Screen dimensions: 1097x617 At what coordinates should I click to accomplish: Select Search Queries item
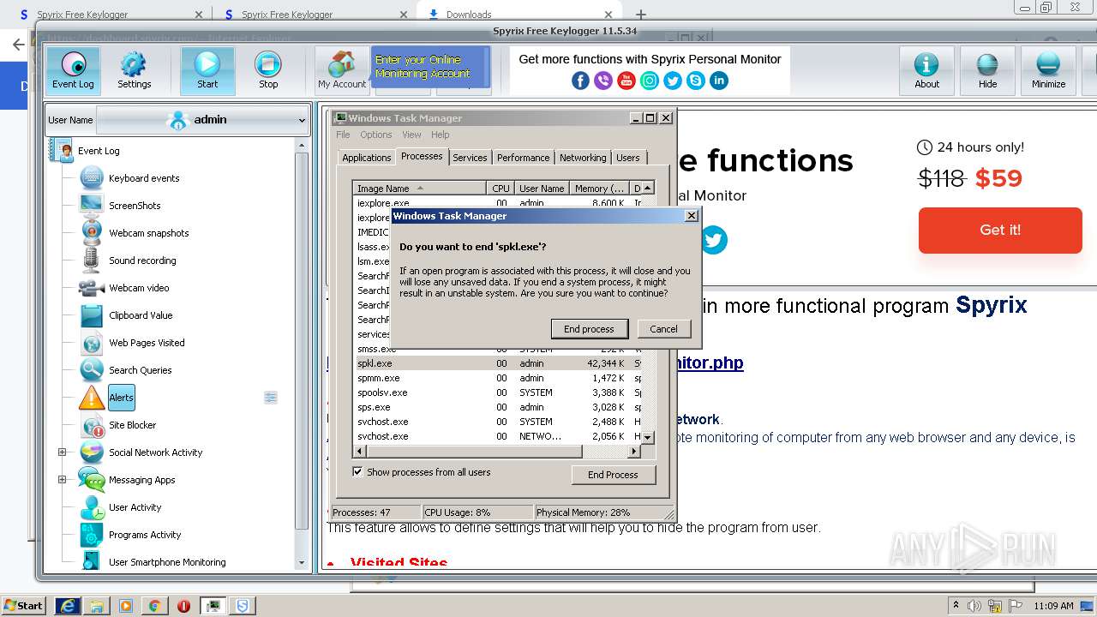click(x=140, y=370)
